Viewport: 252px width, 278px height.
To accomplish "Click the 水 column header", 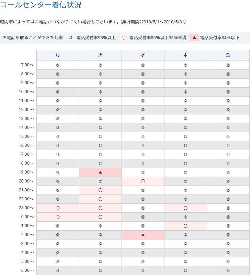I will point(143,55).
